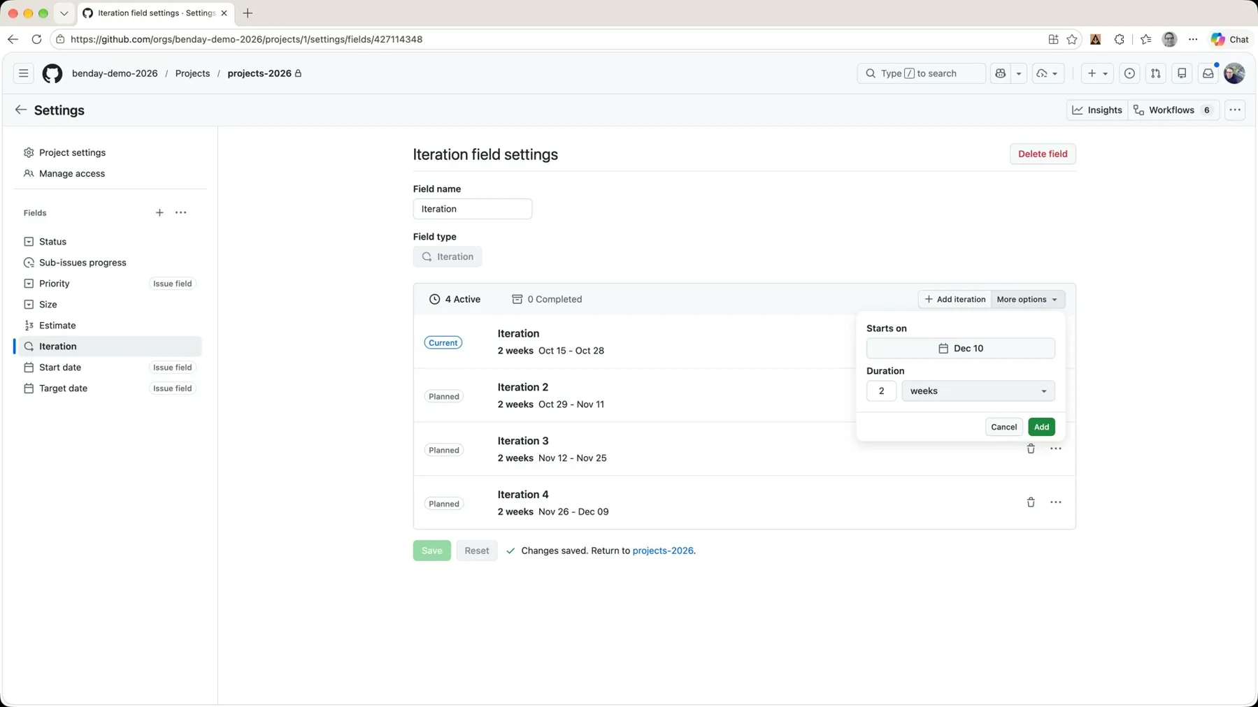Click the green Add button

point(1041,427)
